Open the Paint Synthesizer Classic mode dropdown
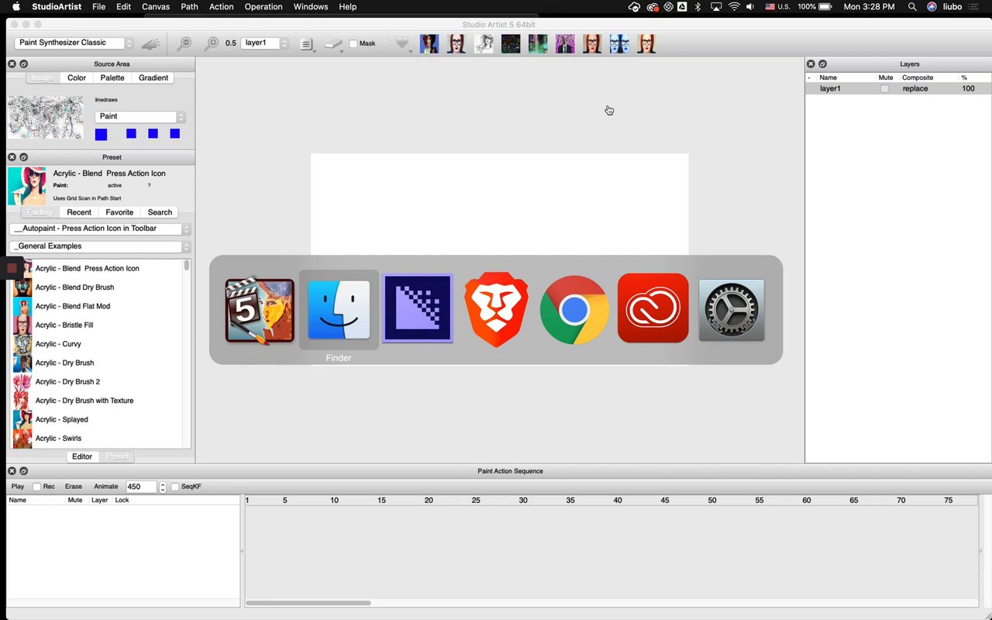 [74, 43]
